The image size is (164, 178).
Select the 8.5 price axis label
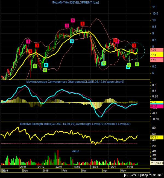[x=154, y=40]
